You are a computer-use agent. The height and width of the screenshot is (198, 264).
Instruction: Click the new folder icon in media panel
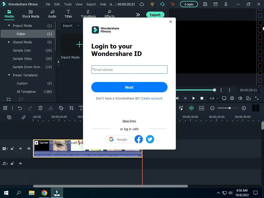[9, 99]
